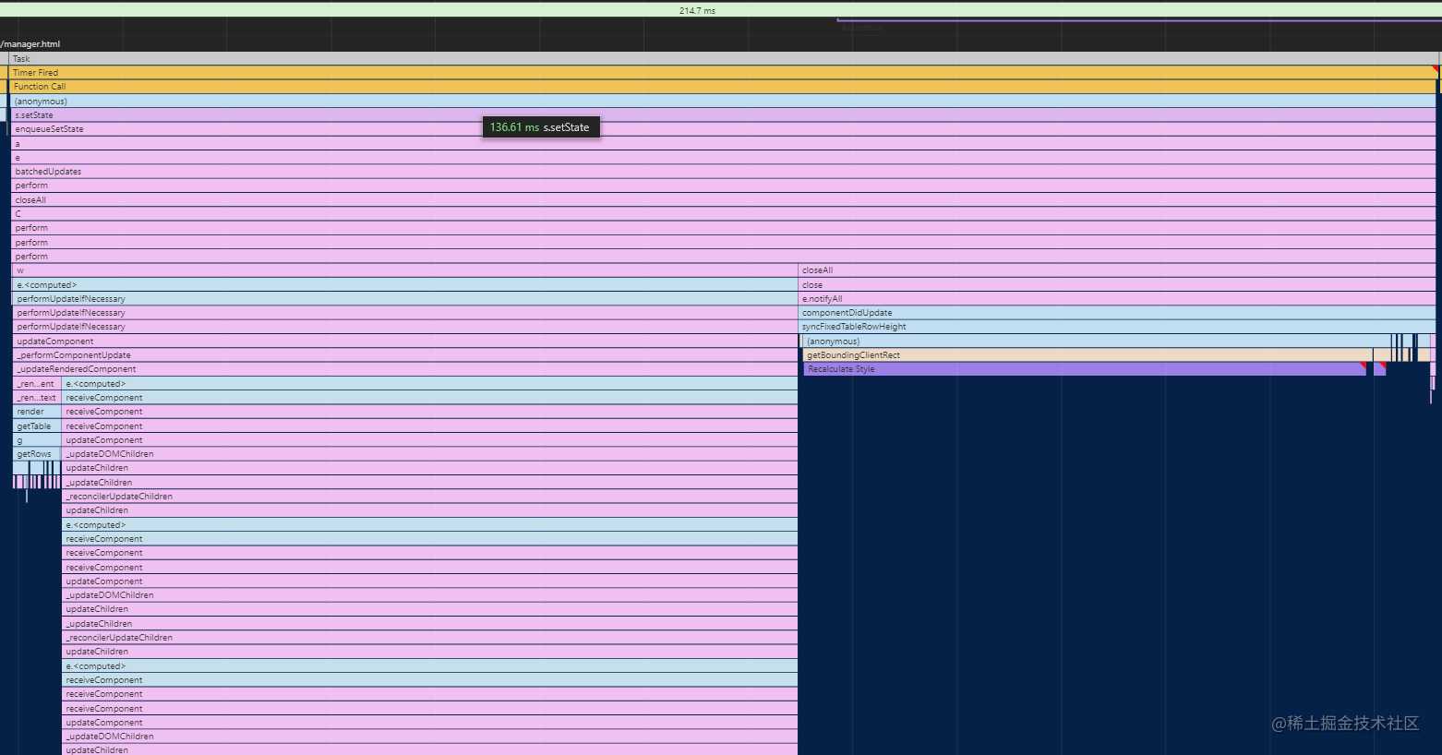Click the getBoundingClientRect call frame

(x=1088, y=355)
